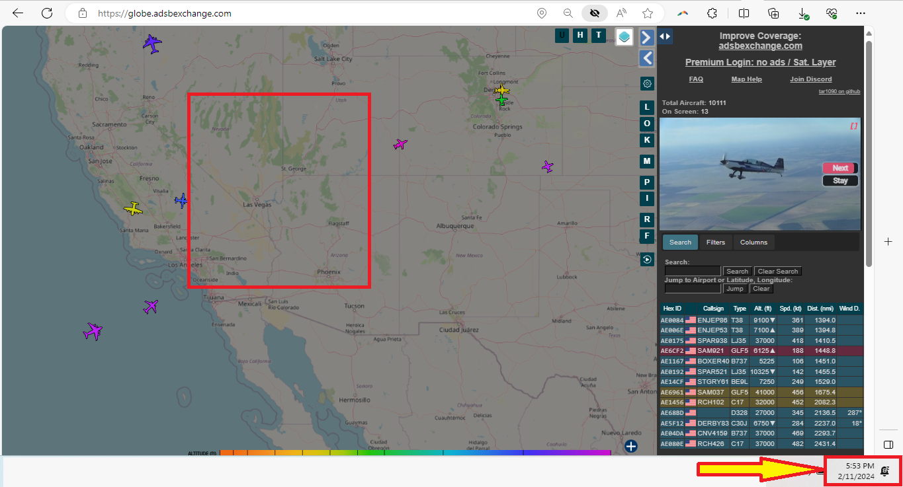
Task: Toggle the L labels button
Action: pyautogui.click(x=647, y=107)
